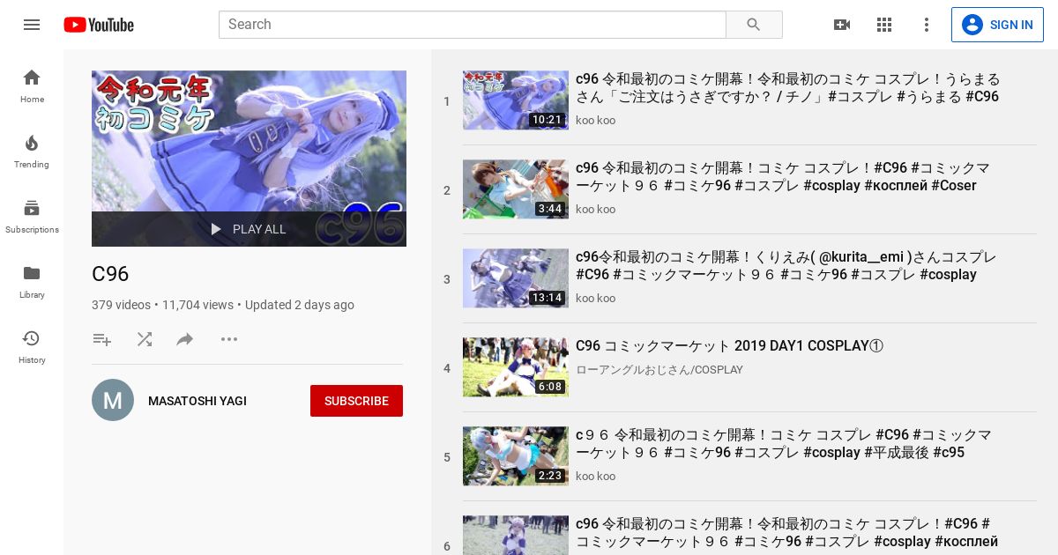This screenshot has height=555, width=1058.
Task: Open video 1 thumbnail with 10:21 duration
Action: (x=516, y=100)
